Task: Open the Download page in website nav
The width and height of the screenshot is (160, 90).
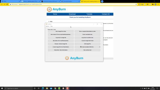Action: tap(72, 14)
